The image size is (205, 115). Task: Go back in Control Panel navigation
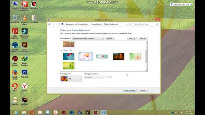tap(50, 24)
